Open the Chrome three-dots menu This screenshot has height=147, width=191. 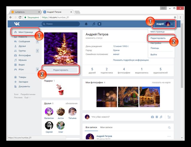(x=180, y=17)
